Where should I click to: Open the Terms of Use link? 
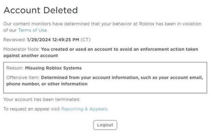[x=32, y=30]
